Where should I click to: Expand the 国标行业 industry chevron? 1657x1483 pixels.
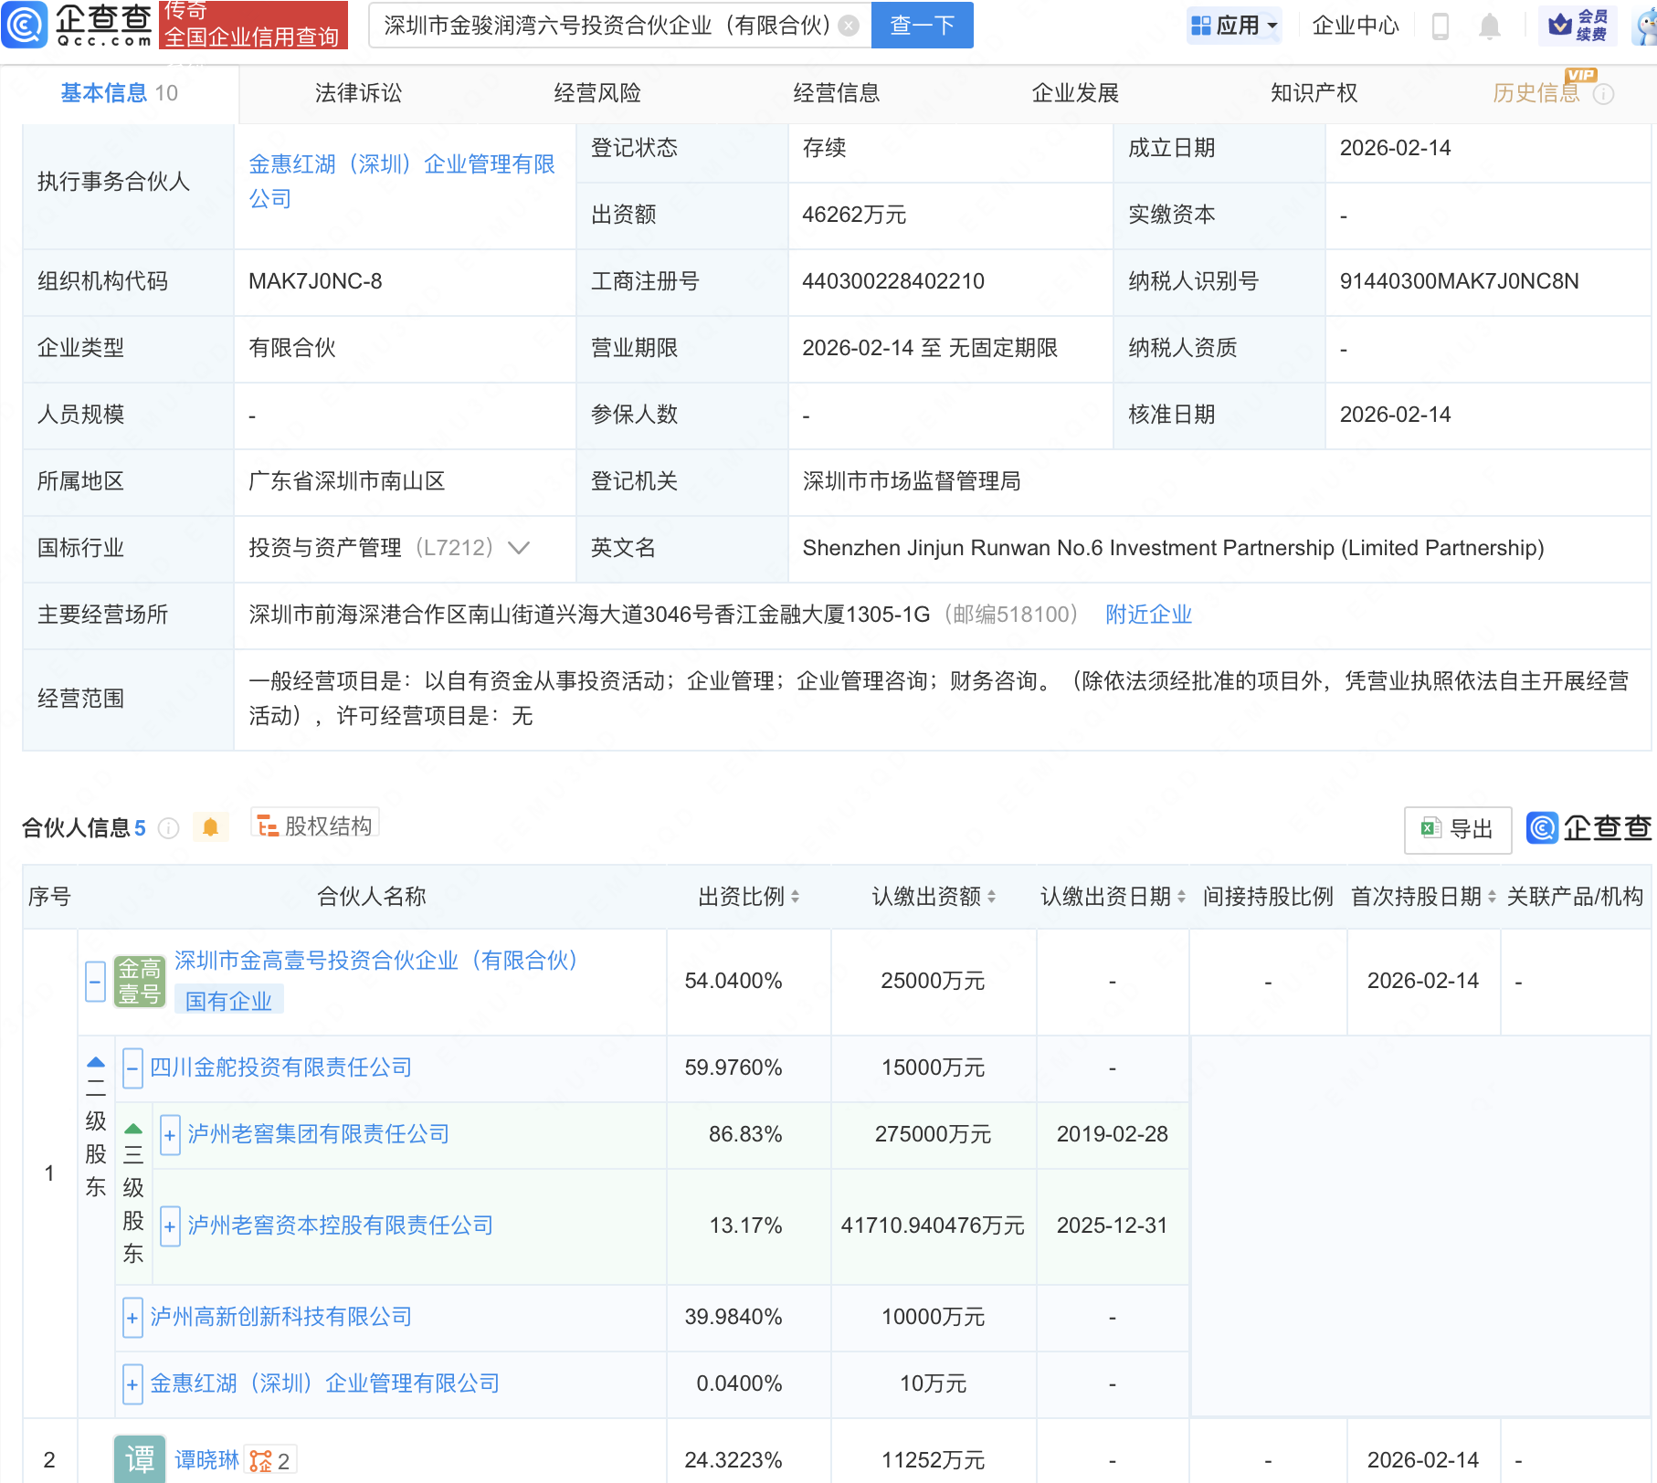tap(519, 548)
